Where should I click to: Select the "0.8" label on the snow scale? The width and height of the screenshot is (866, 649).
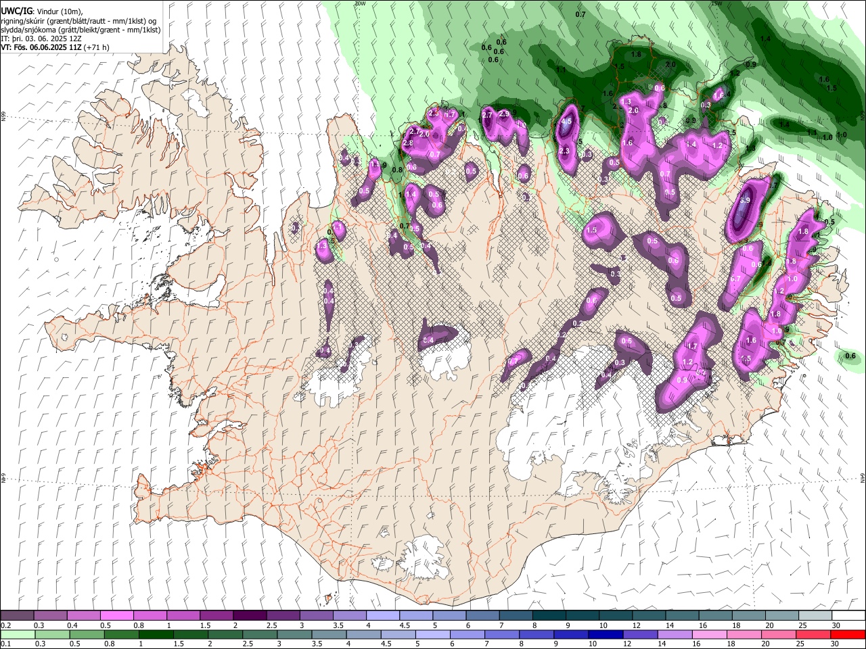pyautogui.click(x=139, y=625)
